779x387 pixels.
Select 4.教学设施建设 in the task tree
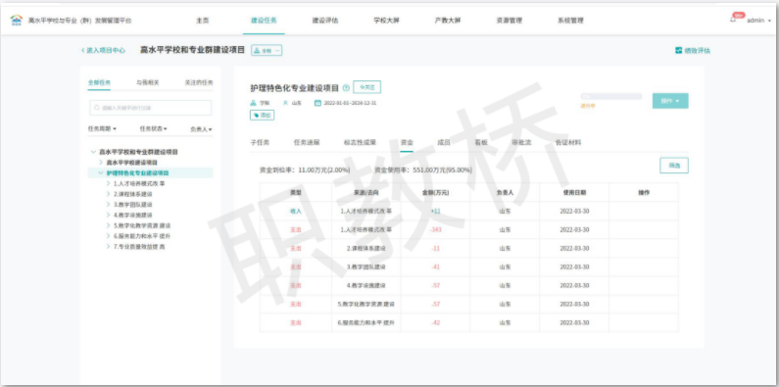pyautogui.click(x=132, y=216)
